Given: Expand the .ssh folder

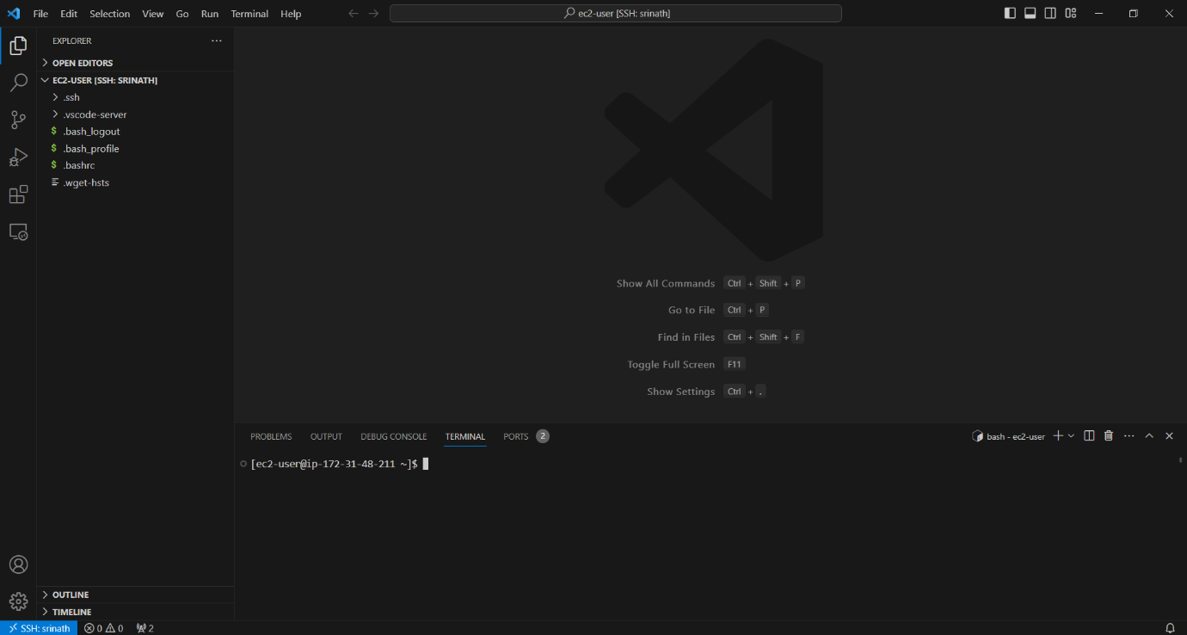Looking at the screenshot, I should point(136,97).
